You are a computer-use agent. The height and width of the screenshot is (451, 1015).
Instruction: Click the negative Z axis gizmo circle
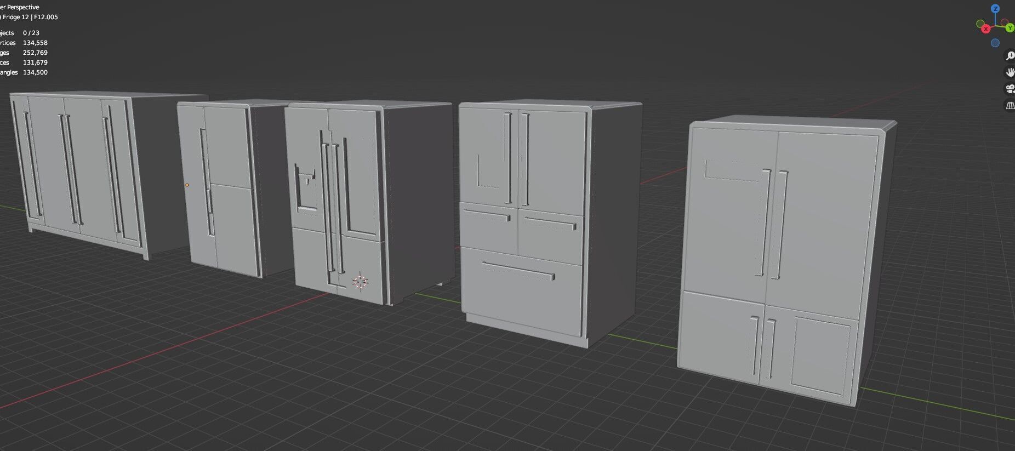coord(995,43)
